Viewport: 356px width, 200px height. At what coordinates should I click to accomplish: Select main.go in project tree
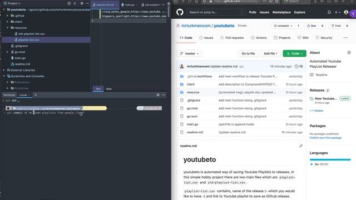20,58
